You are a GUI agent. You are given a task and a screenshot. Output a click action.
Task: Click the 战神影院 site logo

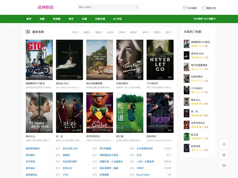coord(46,7)
